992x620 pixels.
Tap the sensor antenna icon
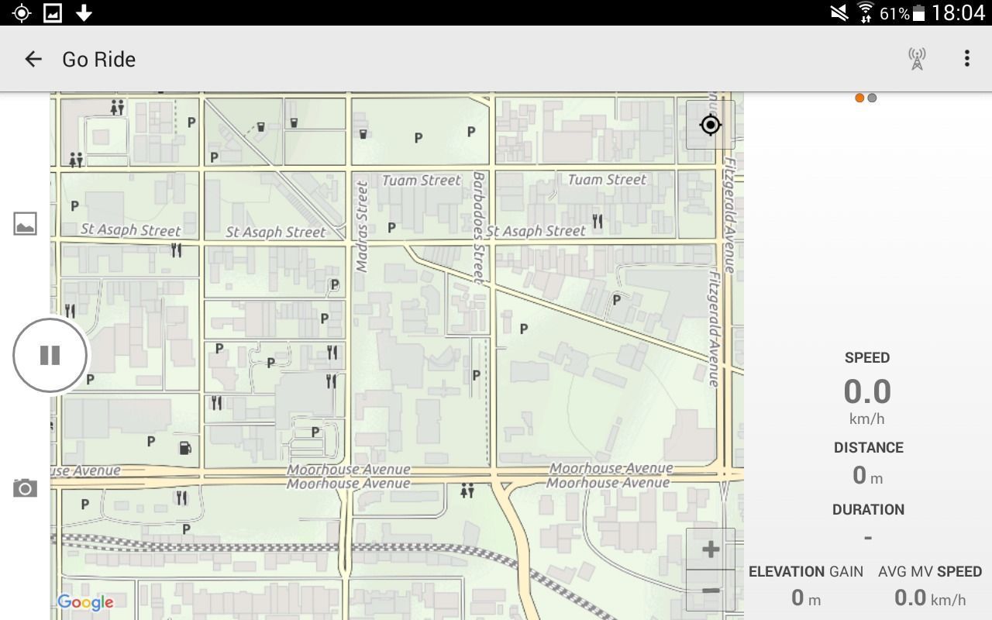point(917,59)
